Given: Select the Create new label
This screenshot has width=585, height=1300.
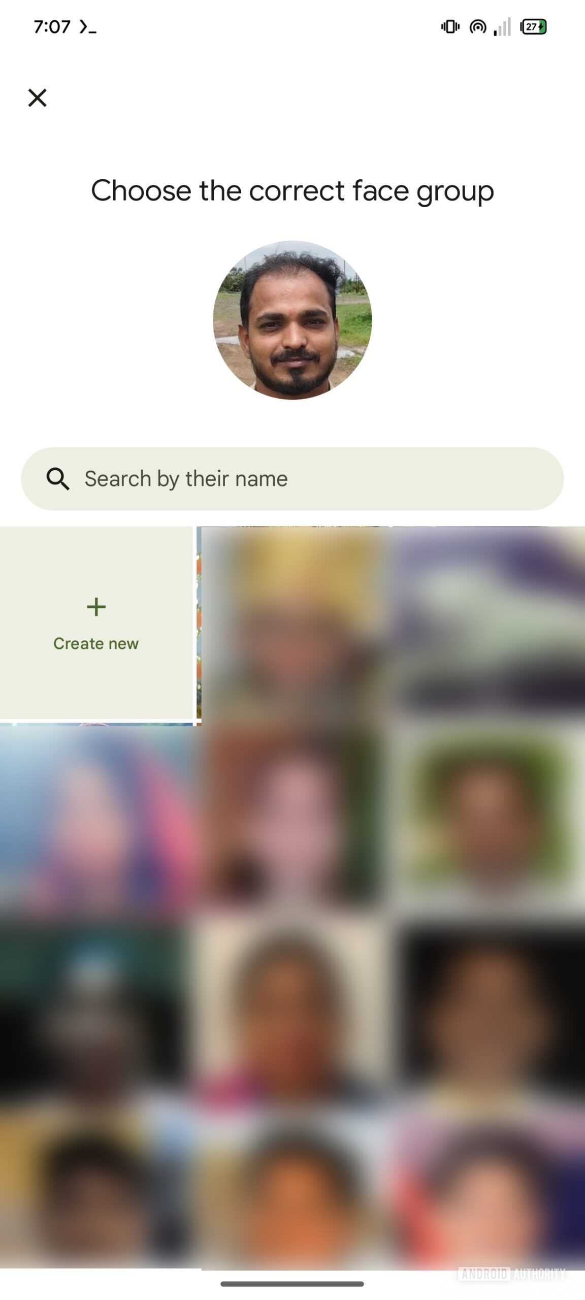Looking at the screenshot, I should tap(96, 643).
